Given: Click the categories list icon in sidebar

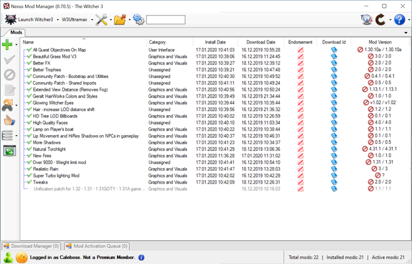Looking at the screenshot, I should pos(7,136).
